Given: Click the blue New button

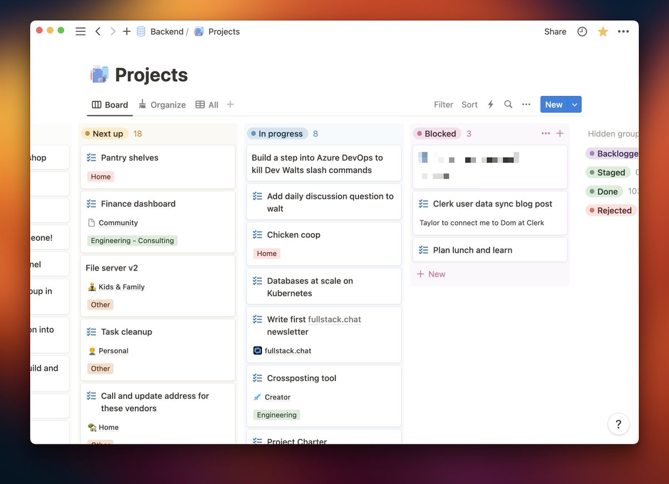Looking at the screenshot, I should pos(554,105).
